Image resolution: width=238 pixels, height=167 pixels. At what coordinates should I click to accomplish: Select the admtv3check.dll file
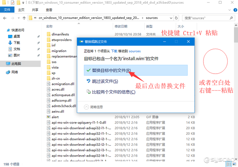(x=64, y=106)
